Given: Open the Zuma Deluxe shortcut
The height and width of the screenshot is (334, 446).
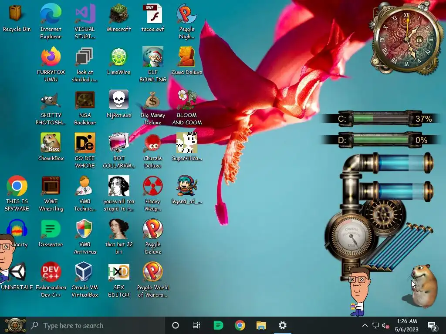Looking at the screenshot, I should tap(186, 57).
